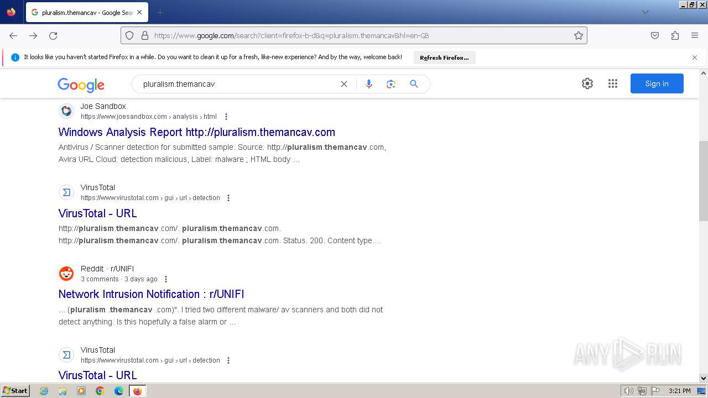Click the Reddit favicon icon
This screenshot has width=708, height=398.
coord(66,274)
